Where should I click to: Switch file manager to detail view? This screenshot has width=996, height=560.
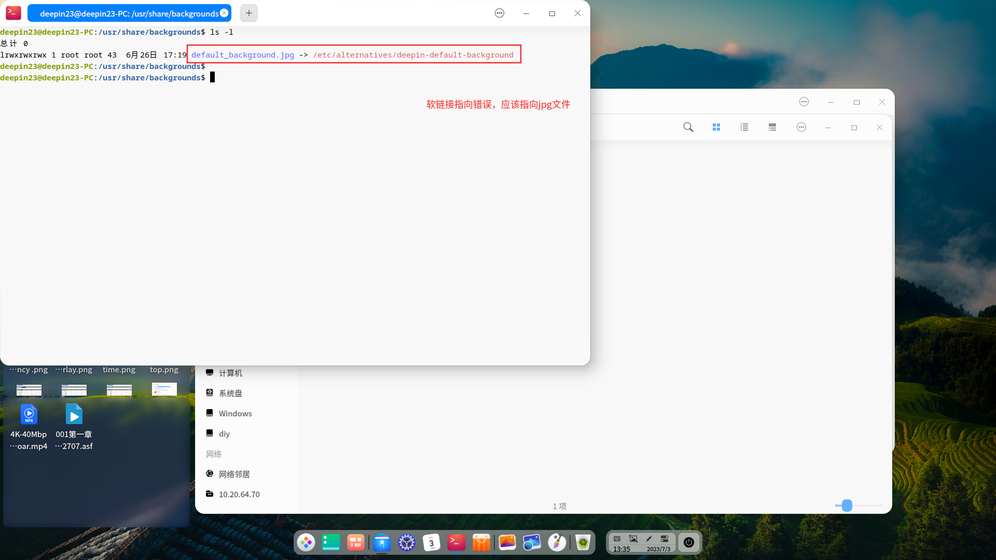tap(772, 127)
